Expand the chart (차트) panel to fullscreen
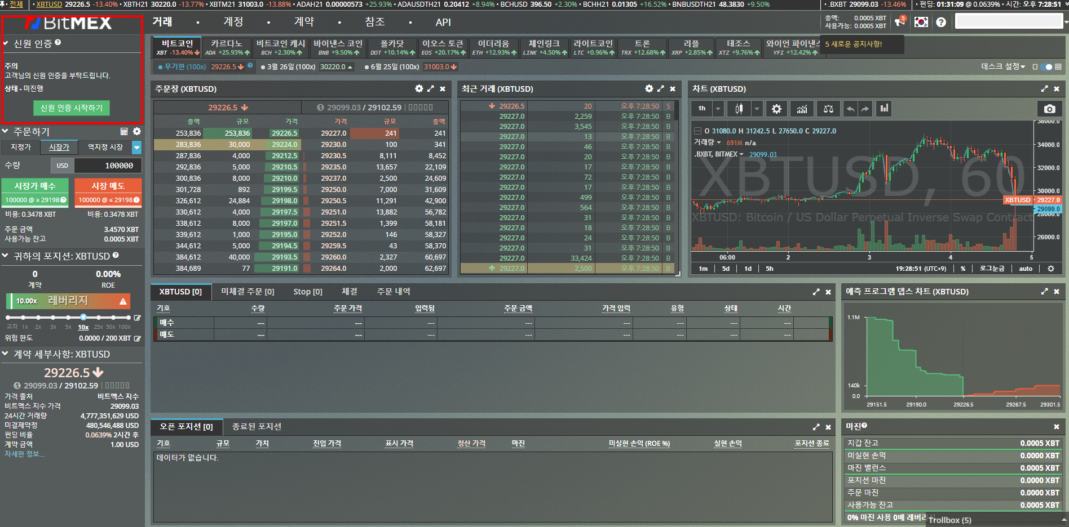This screenshot has width=1069, height=527. [x=1044, y=88]
